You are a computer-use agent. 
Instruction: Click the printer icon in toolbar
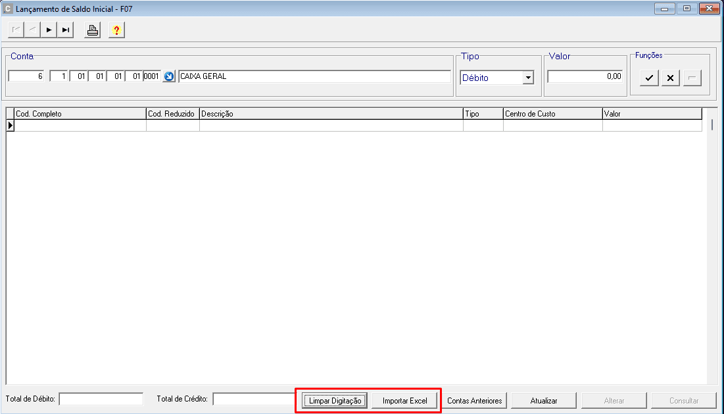point(93,30)
